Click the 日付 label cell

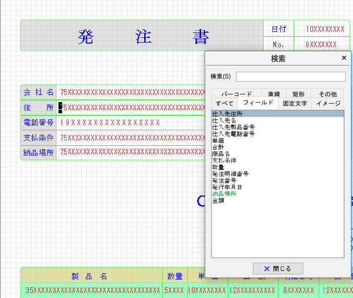click(279, 29)
